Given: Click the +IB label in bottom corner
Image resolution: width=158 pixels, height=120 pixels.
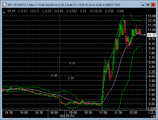Looking at the screenshot, I should coord(153,116).
